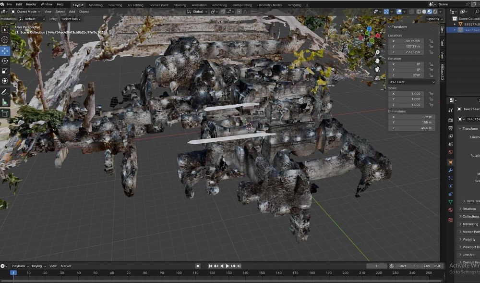Activate the 3D Cursor tool
The height and width of the screenshot is (283, 480).
5,40
